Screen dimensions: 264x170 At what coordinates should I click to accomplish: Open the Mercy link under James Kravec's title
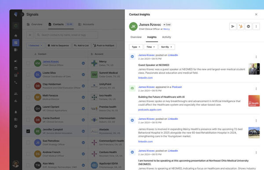click(x=166, y=29)
